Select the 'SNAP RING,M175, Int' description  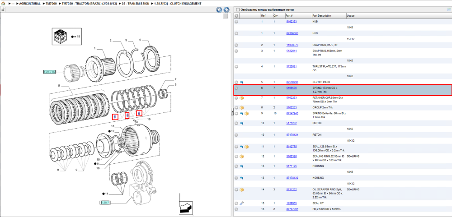click(x=324, y=45)
